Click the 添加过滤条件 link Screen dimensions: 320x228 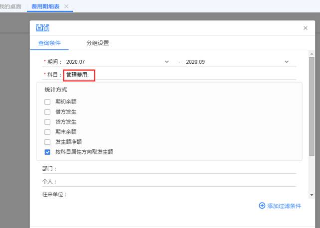(x=284, y=206)
